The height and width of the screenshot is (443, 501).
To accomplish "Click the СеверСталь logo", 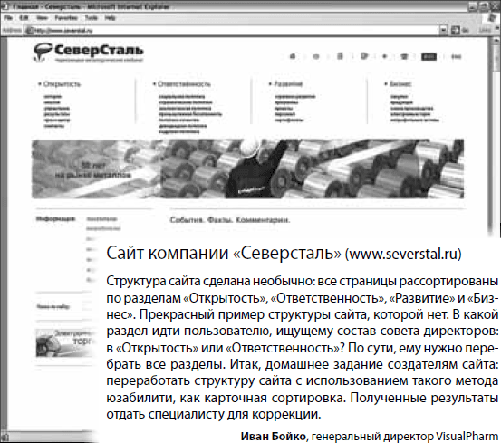I will (89, 52).
